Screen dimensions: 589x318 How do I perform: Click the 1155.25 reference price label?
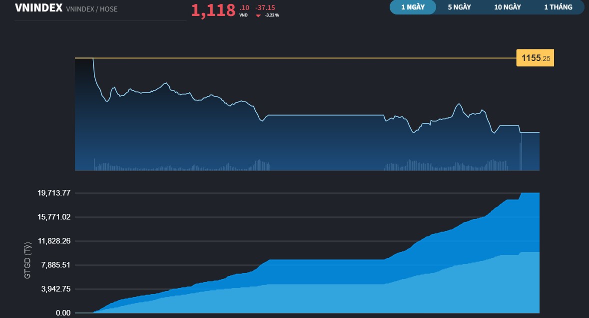click(535, 58)
